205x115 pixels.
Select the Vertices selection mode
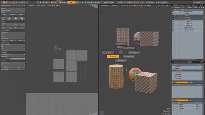[x=45, y=3]
